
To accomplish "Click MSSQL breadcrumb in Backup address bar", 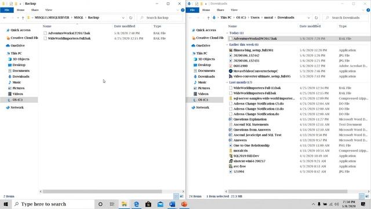I will [79, 18].
